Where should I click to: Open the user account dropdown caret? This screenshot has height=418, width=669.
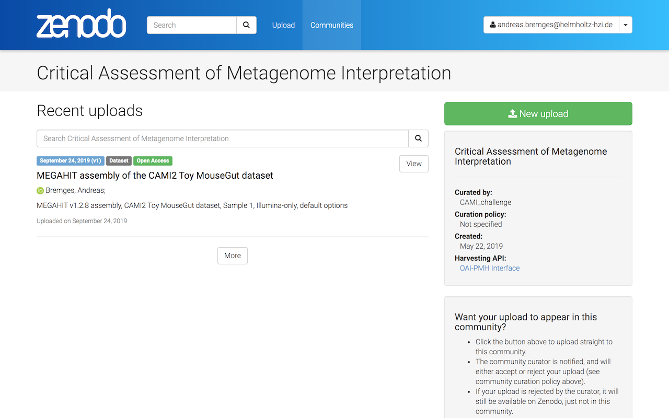pyautogui.click(x=626, y=25)
